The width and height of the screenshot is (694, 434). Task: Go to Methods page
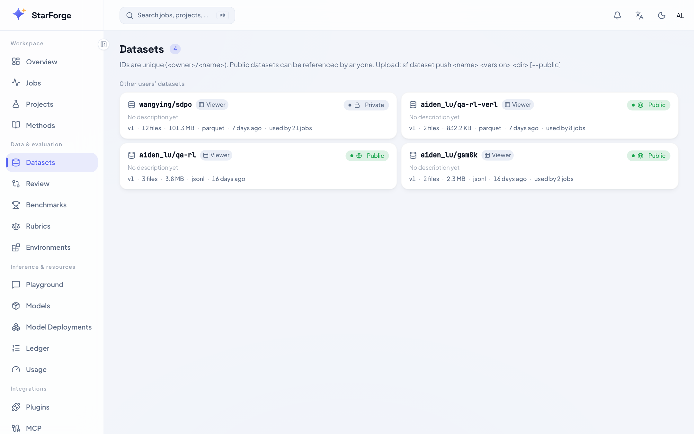[x=52, y=125]
